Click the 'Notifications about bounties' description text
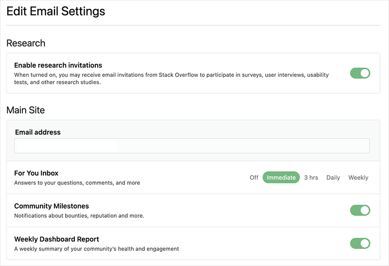This screenshot has height=266, width=389. [x=79, y=215]
